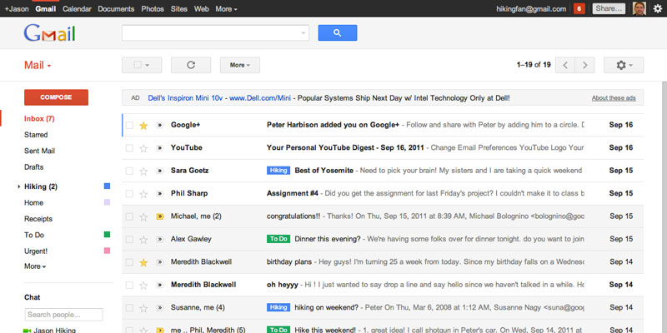Go to older messages with the next arrow

(585, 65)
